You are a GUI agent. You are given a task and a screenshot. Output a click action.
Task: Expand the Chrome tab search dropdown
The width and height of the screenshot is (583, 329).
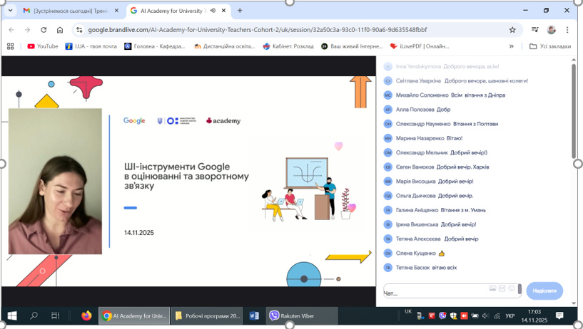(10, 11)
